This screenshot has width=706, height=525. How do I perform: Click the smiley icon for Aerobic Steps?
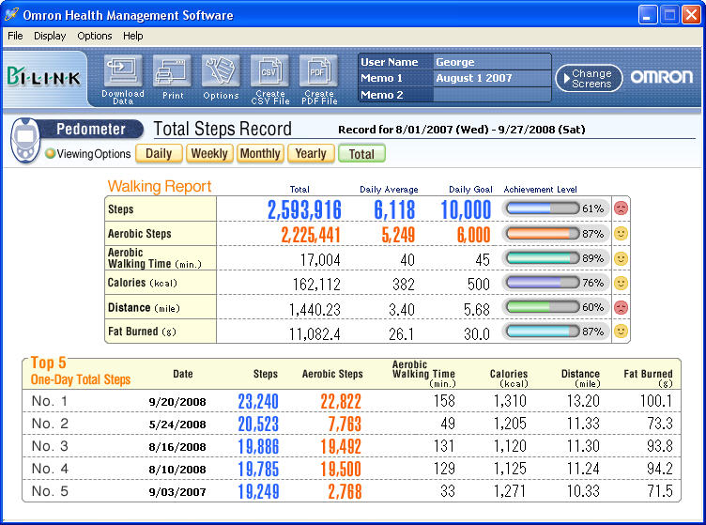621,233
